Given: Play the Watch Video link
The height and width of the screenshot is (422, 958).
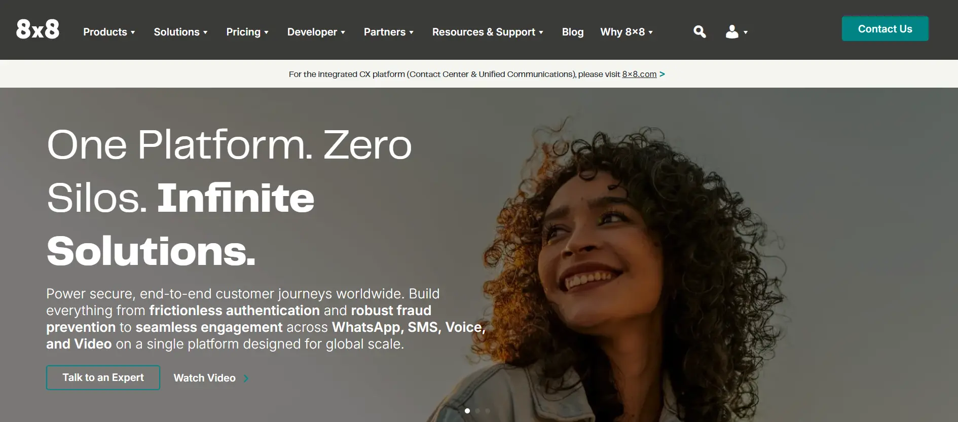Looking at the screenshot, I should (x=211, y=378).
